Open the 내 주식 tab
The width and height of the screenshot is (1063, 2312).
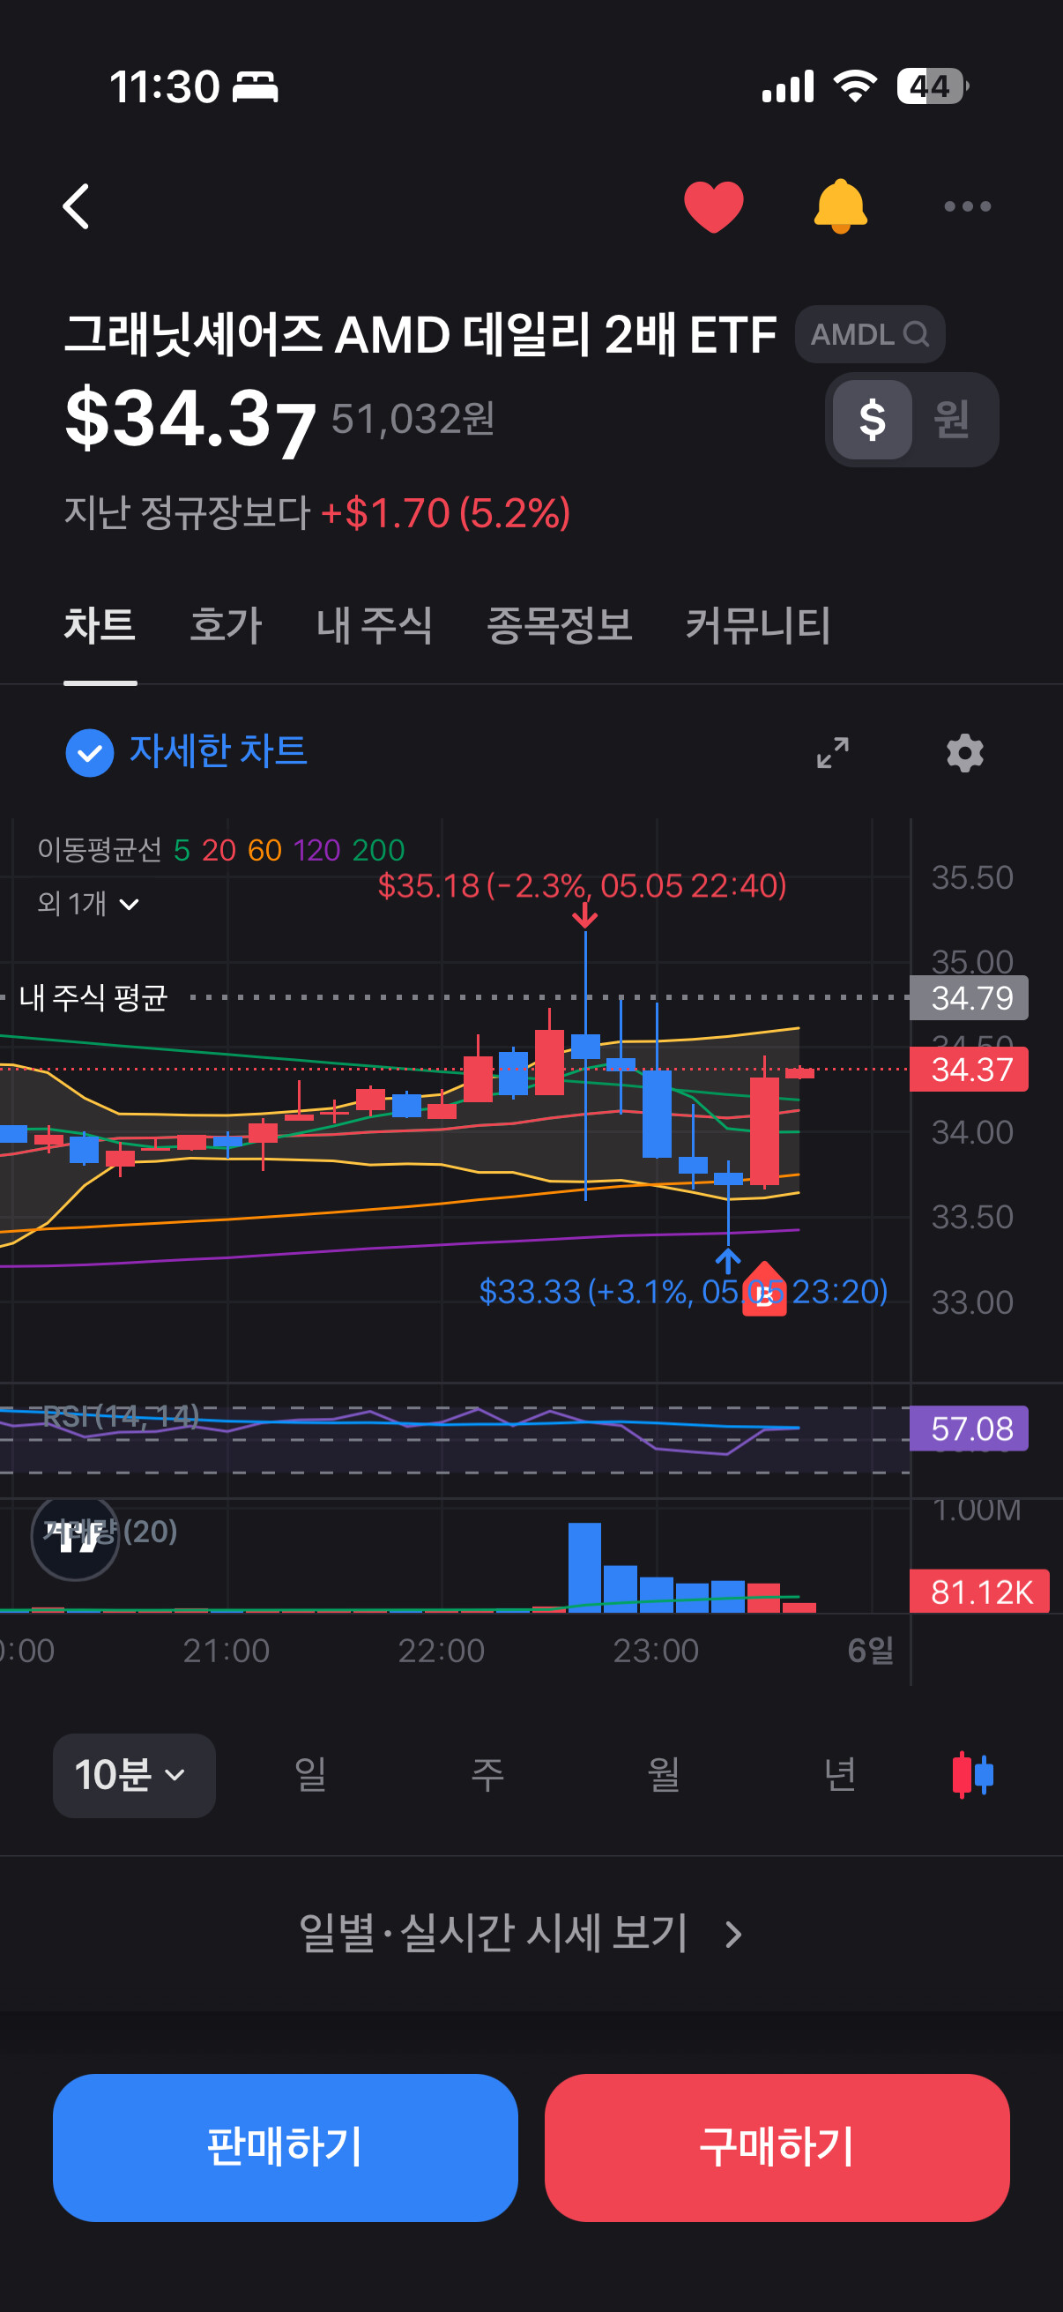[x=374, y=624]
